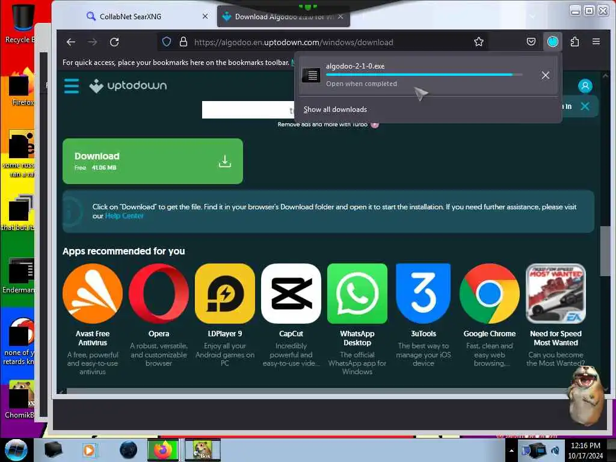Open the Opera app icon
Viewport: 616px width, 462px height.
159,294
